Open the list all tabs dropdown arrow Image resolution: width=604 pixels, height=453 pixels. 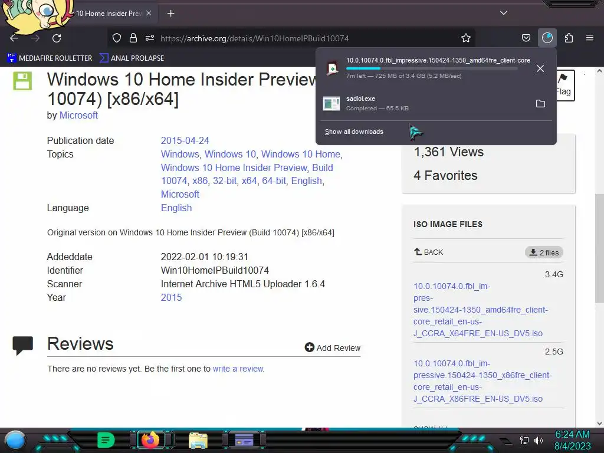(x=504, y=13)
